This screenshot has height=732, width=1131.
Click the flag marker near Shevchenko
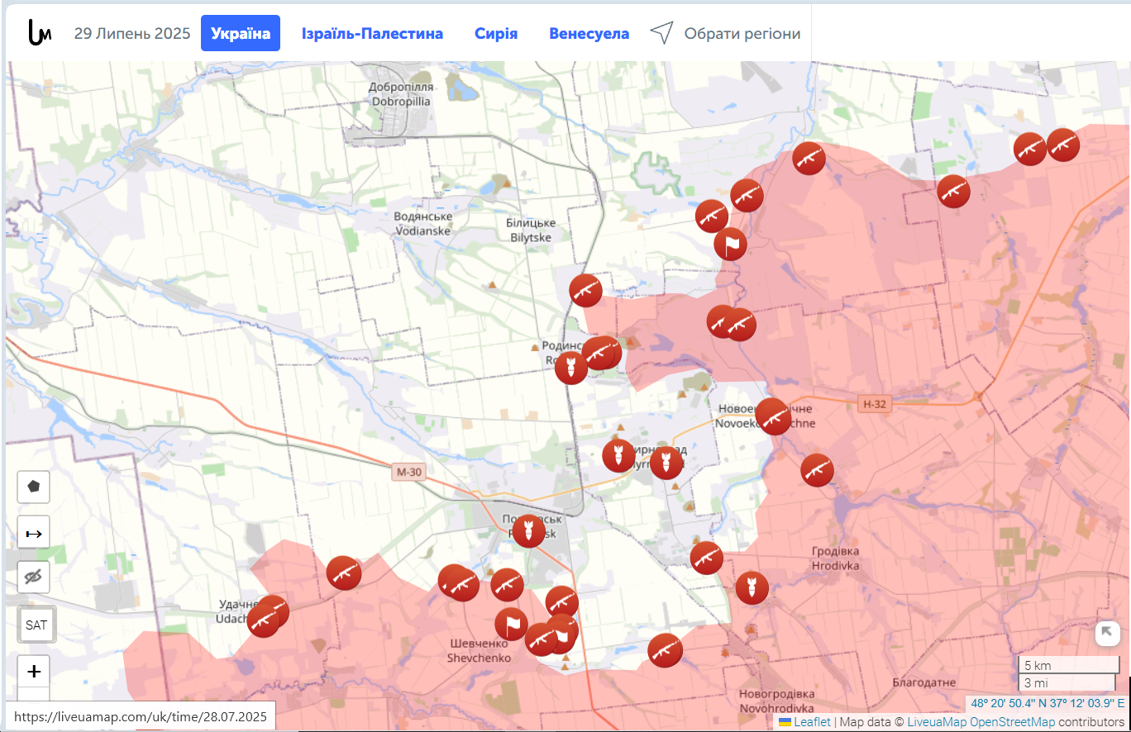click(511, 624)
